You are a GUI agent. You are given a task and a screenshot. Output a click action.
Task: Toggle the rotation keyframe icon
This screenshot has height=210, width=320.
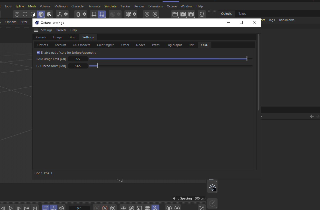pyautogui.click(x=132, y=208)
